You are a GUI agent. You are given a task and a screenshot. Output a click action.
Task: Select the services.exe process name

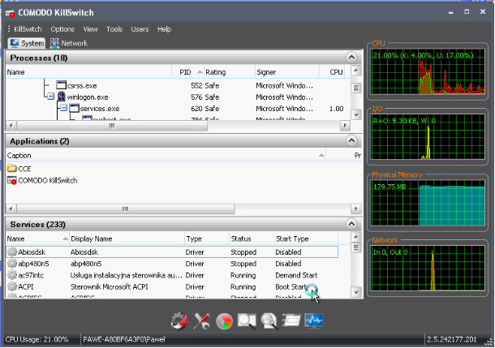click(x=100, y=109)
